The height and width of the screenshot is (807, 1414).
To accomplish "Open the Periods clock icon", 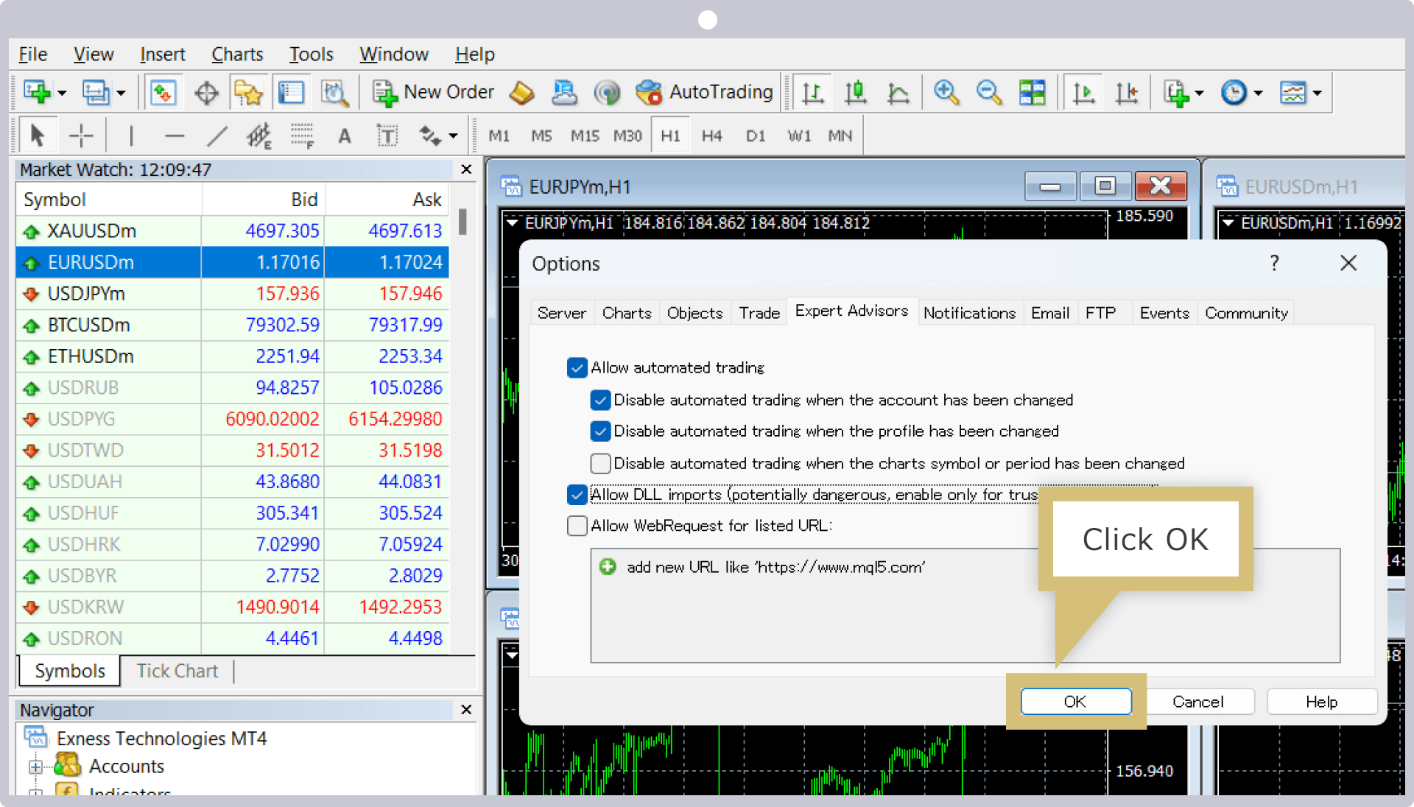I will point(1234,93).
